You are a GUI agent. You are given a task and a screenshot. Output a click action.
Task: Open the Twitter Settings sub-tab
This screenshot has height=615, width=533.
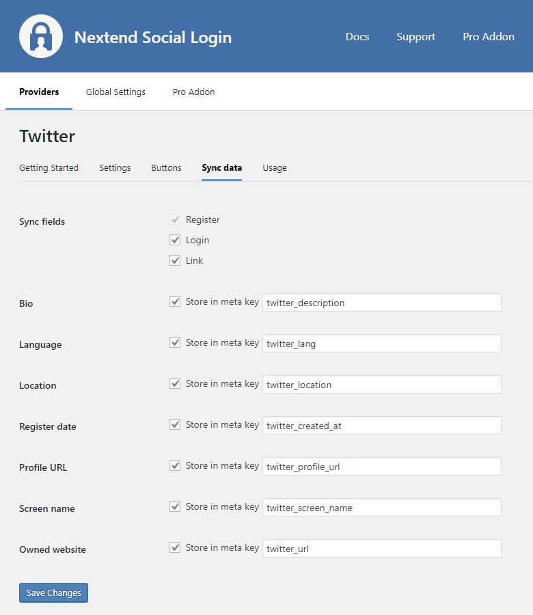click(x=115, y=168)
